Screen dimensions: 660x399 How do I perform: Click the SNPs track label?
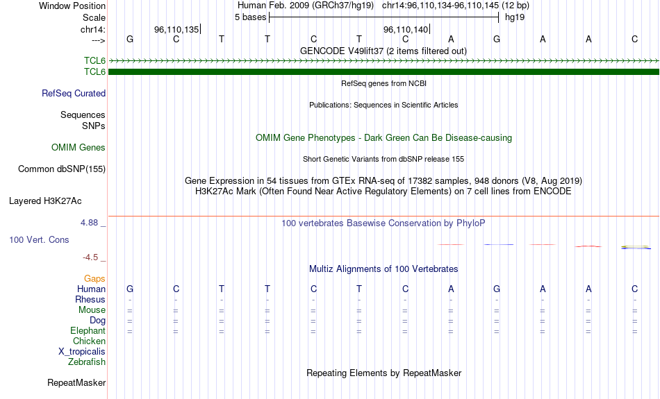[x=94, y=126]
